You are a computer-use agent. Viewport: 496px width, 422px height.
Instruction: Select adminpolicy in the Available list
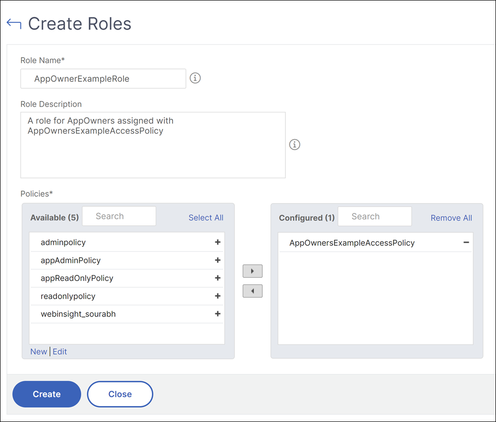pos(127,243)
